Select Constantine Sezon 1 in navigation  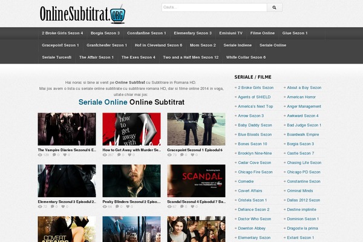146,33
